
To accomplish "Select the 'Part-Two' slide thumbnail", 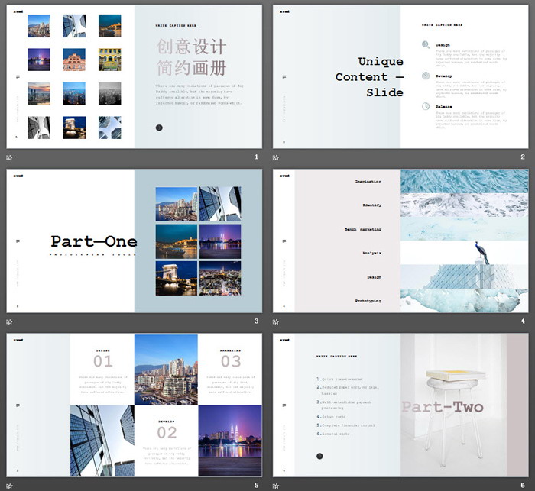I will pyautogui.click(x=400, y=405).
